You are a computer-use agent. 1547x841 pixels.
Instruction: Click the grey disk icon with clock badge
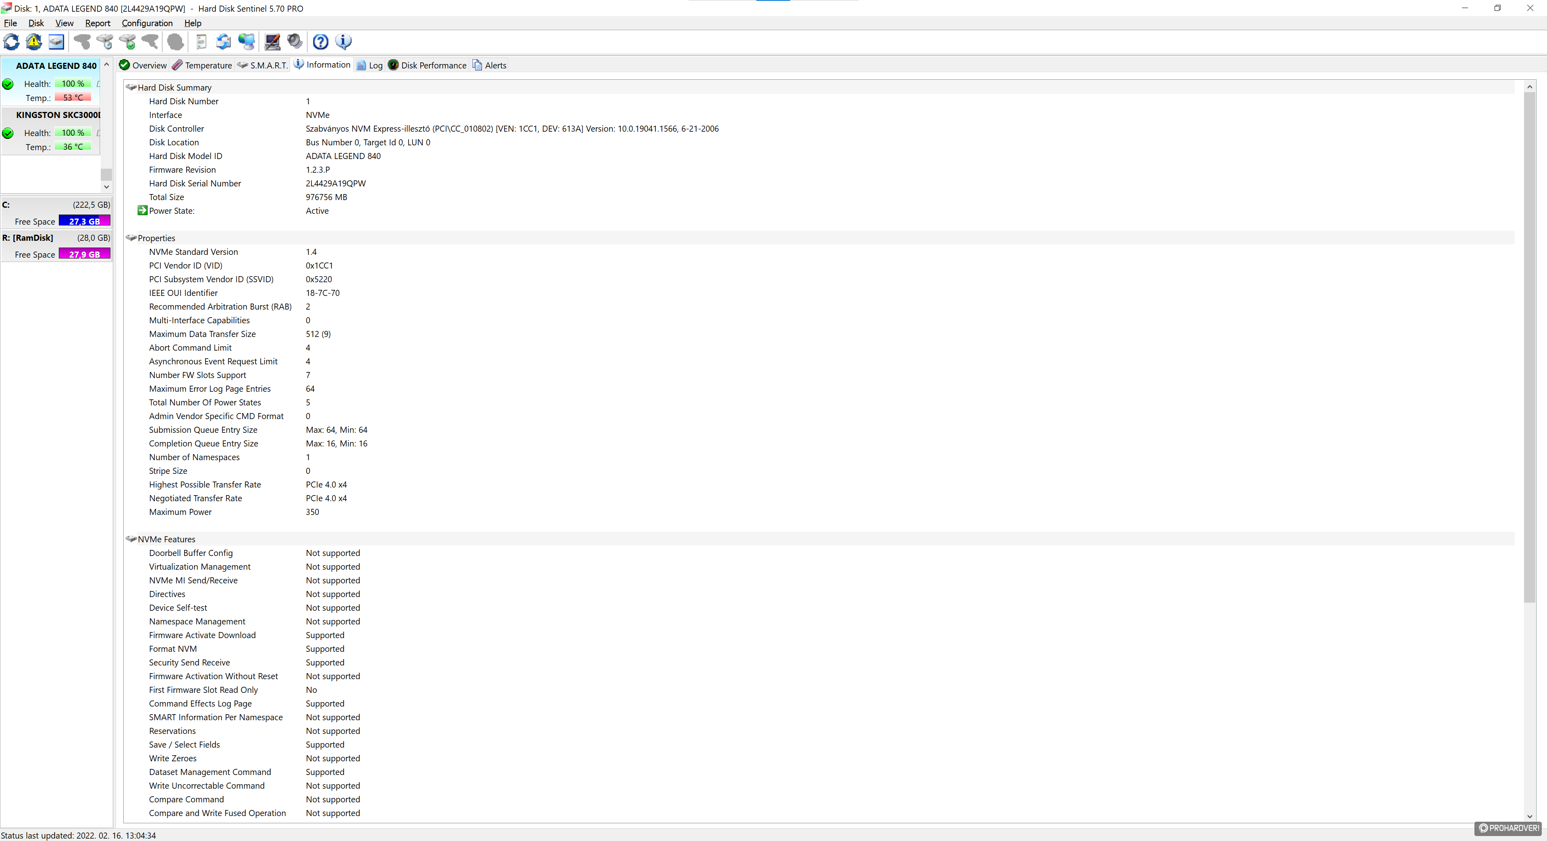pos(104,41)
